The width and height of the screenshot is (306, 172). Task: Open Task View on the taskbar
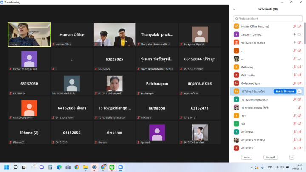tap(24, 167)
